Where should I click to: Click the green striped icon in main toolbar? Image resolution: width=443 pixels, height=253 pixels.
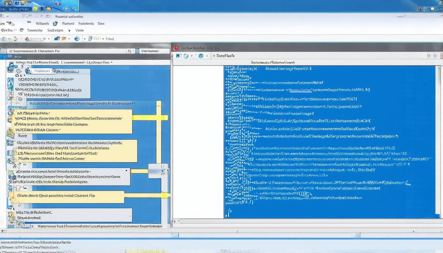pyautogui.click(x=97, y=39)
